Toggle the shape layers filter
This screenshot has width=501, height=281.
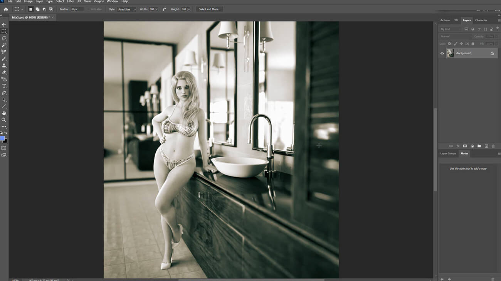(485, 29)
